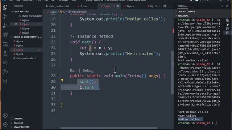Switch to the B.java editor tab

click(x=151, y=6)
